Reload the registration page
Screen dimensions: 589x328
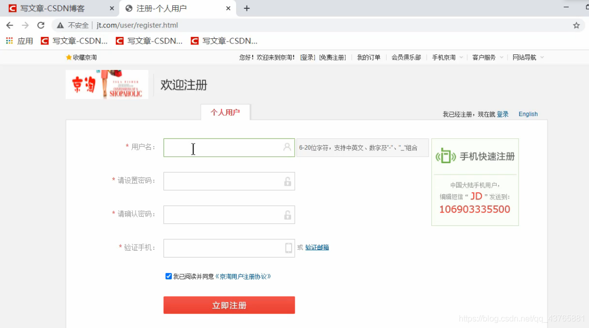click(x=40, y=25)
